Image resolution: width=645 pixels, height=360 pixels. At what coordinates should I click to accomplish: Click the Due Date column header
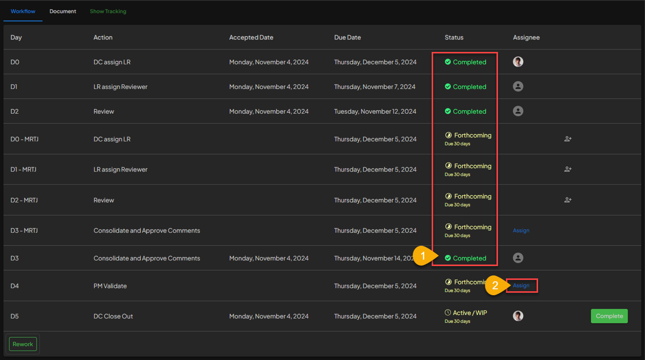347,38
